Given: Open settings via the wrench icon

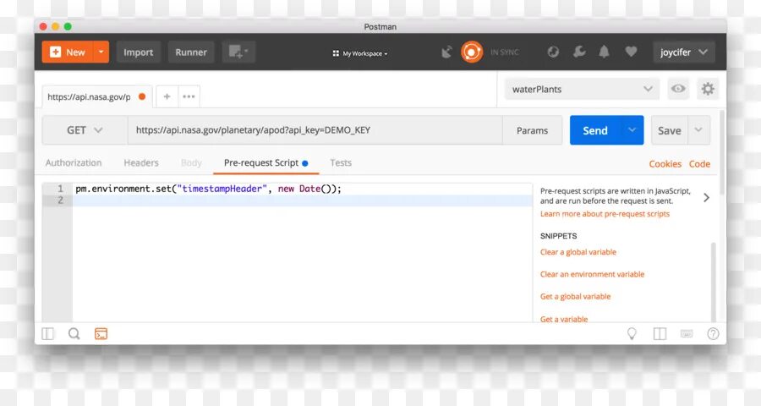Looking at the screenshot, I should coord(579,52).
